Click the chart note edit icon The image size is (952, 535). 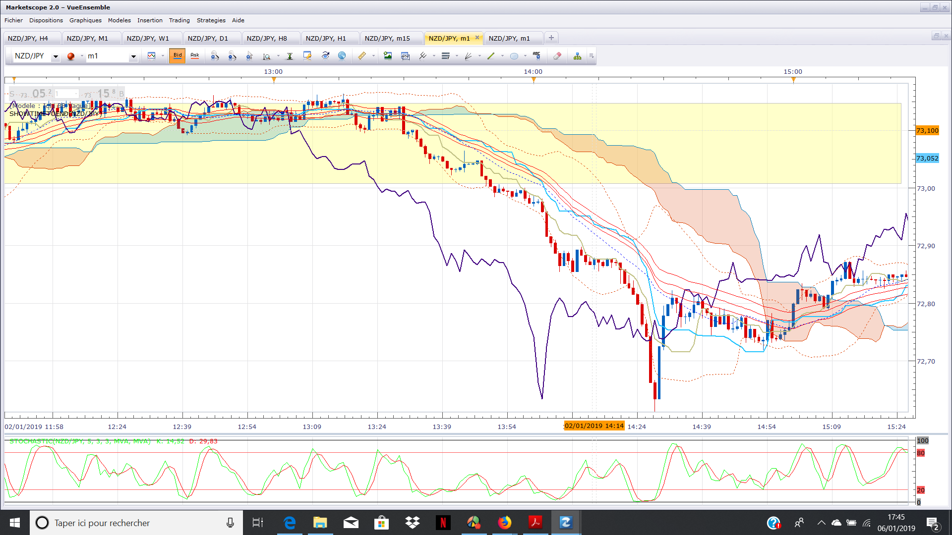307,56
